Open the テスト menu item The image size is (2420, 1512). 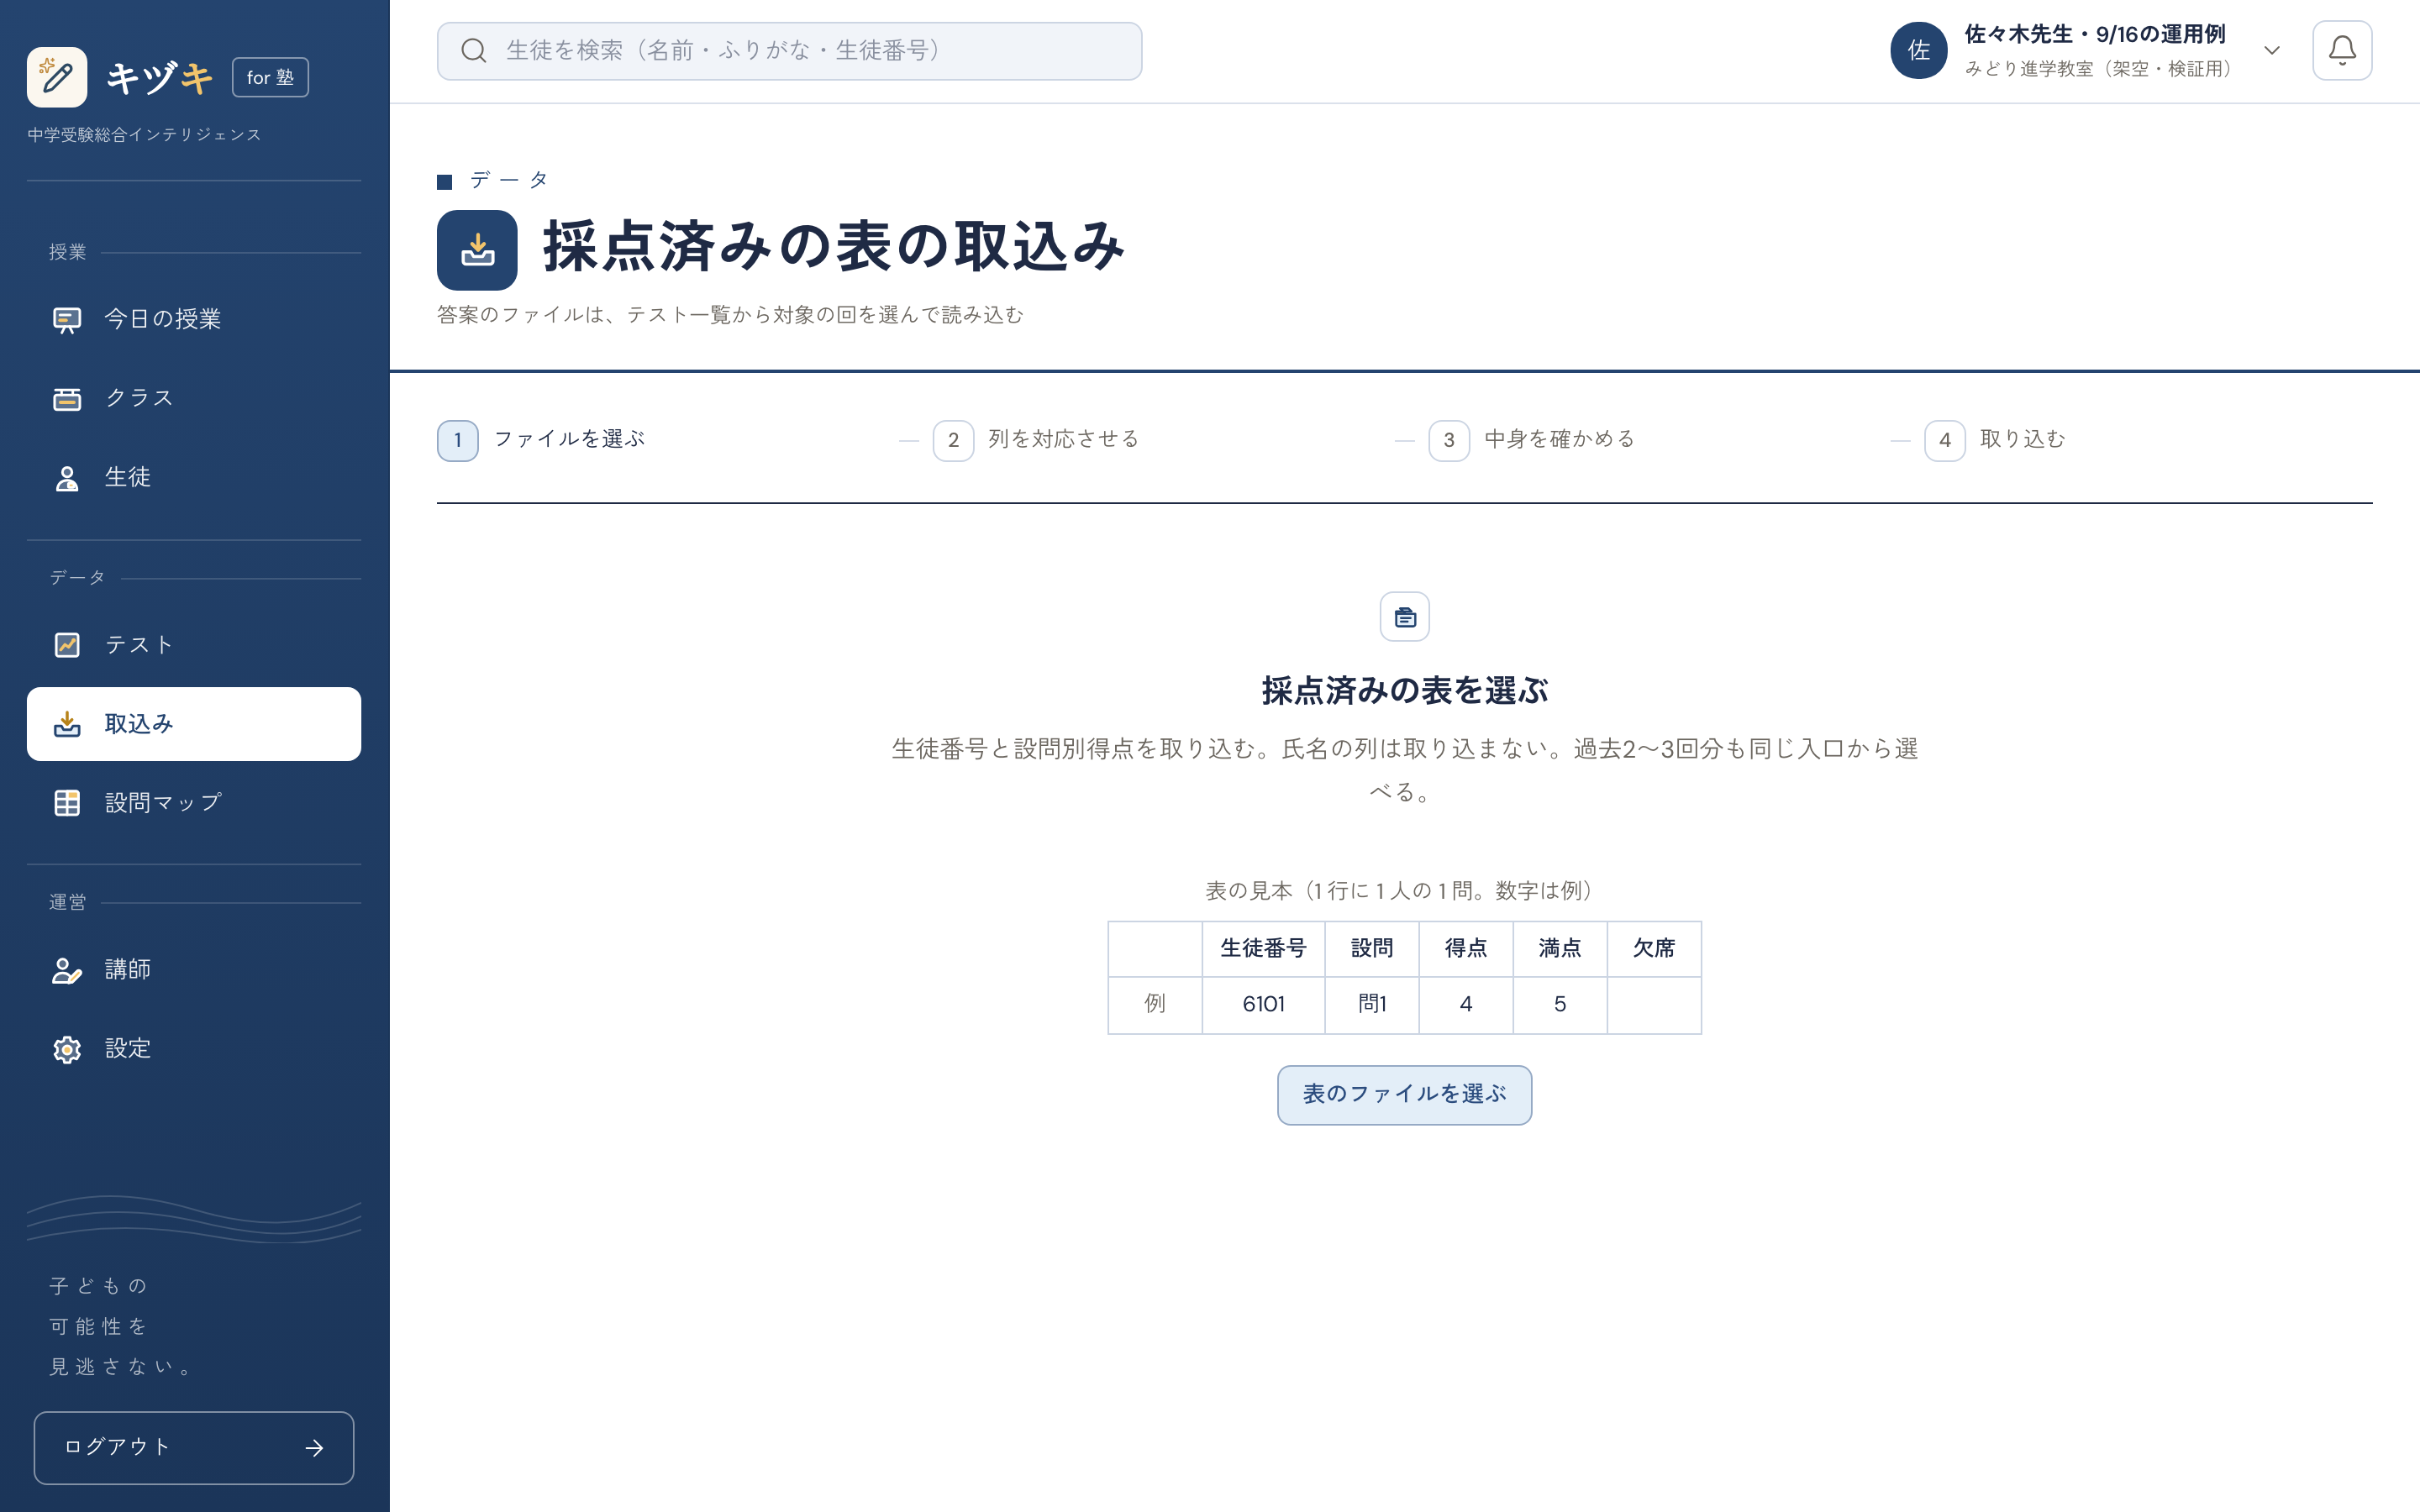194,645
